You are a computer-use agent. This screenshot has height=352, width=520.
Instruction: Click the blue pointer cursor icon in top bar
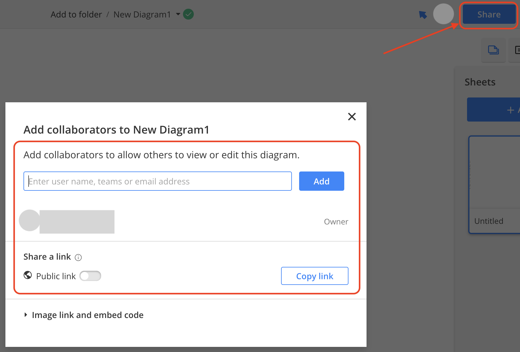423,14
